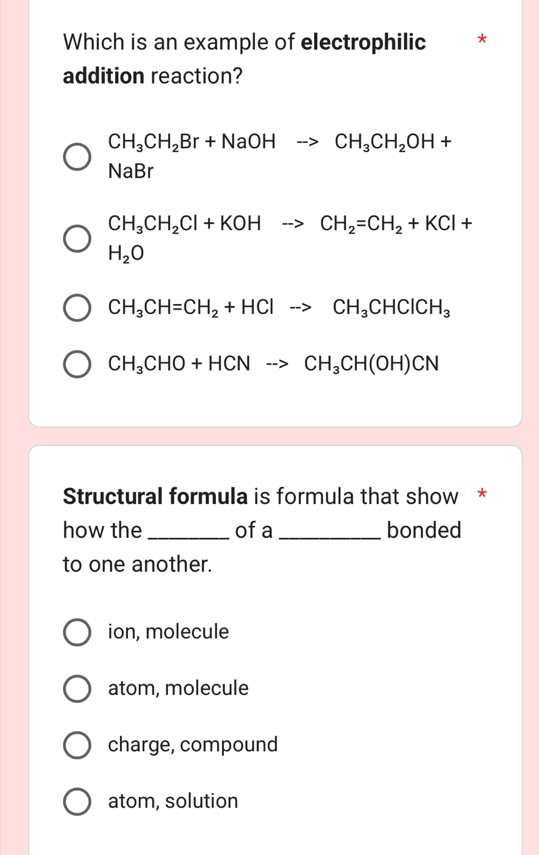539x855 pixels.
Task: Choose the 'ion, molecule' answer option
Action: coord(77,632)
